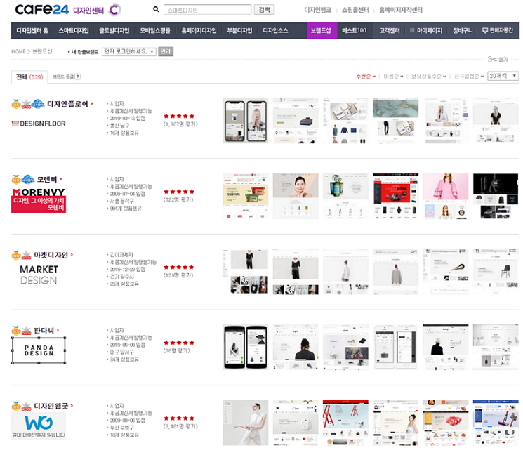Open the 홈페이지제작센터 top link
Screen dimensions: 523x455
click(x=401, y=10)
